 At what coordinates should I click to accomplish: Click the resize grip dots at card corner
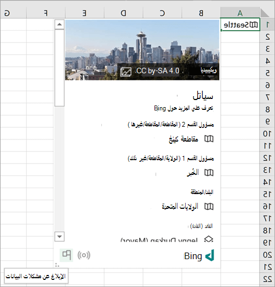(57, 265)
